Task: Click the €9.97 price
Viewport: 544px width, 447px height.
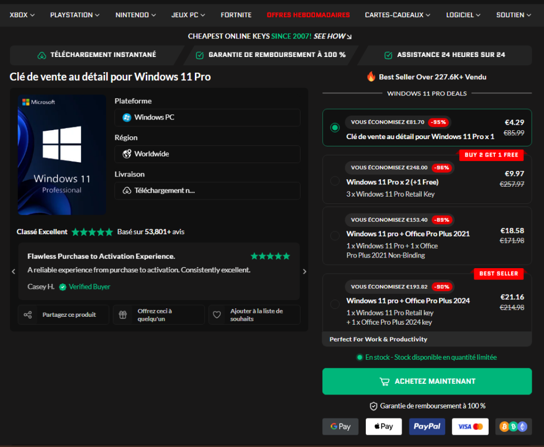Action: pyautogui.click(x=514, y=174)
